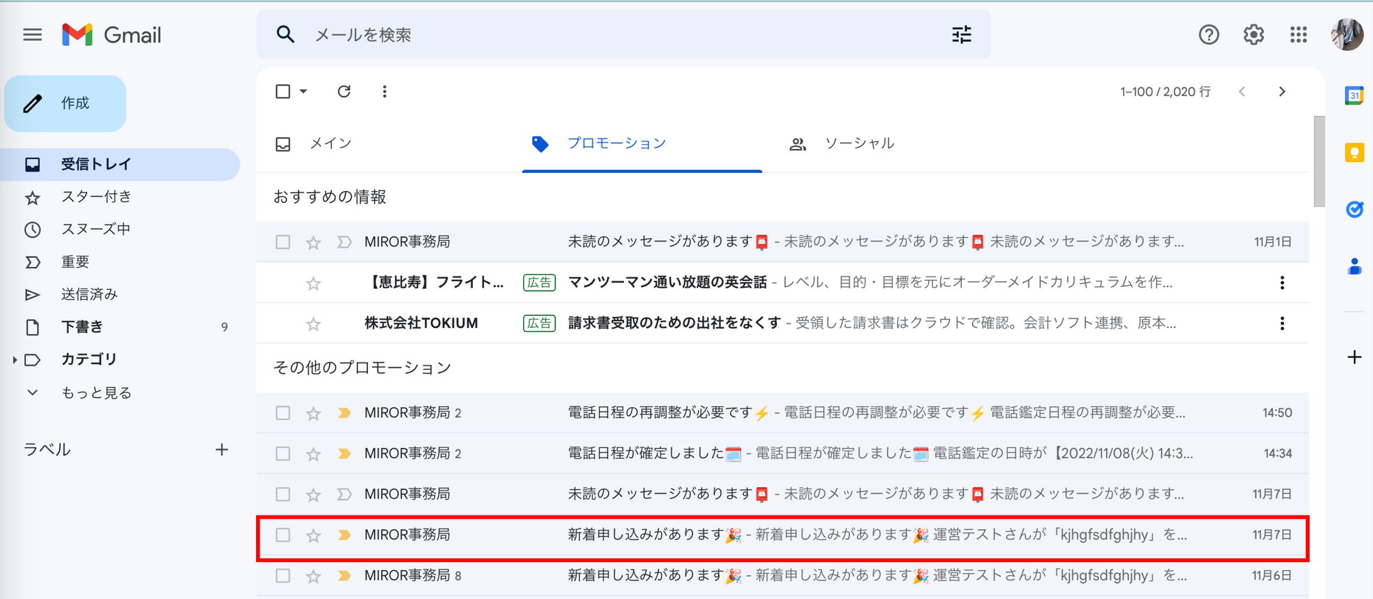
Task: Open Google Calendar side panel icon
Action: [x=1354, y=95]
